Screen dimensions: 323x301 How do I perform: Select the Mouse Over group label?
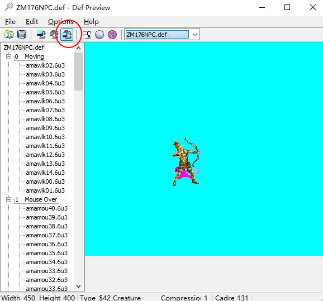(41, 199)
